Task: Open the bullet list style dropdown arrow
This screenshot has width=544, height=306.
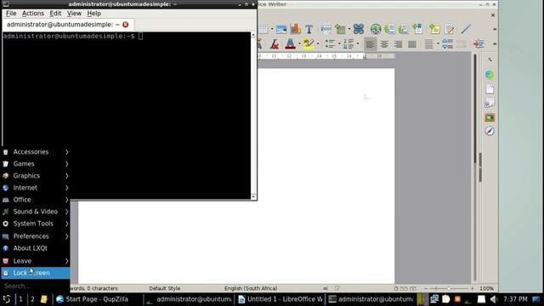Action: 339,44
